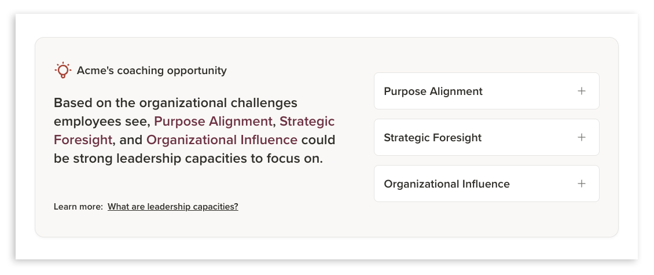Screen dimensions: 654x275
Task: Click the 'Learn more:' label
Action: pyautogui.click(x=78, y=207)
